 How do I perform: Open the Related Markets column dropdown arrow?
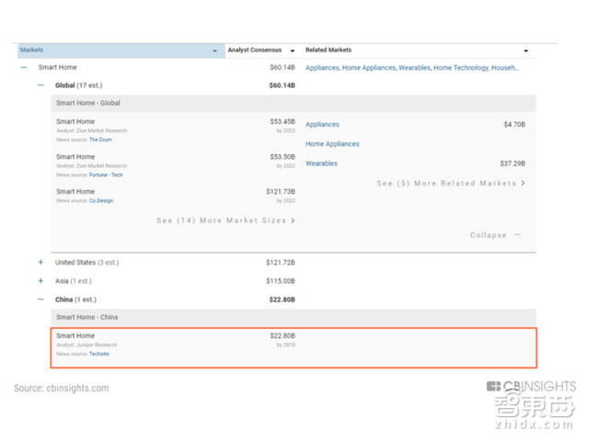coord(525,51)
